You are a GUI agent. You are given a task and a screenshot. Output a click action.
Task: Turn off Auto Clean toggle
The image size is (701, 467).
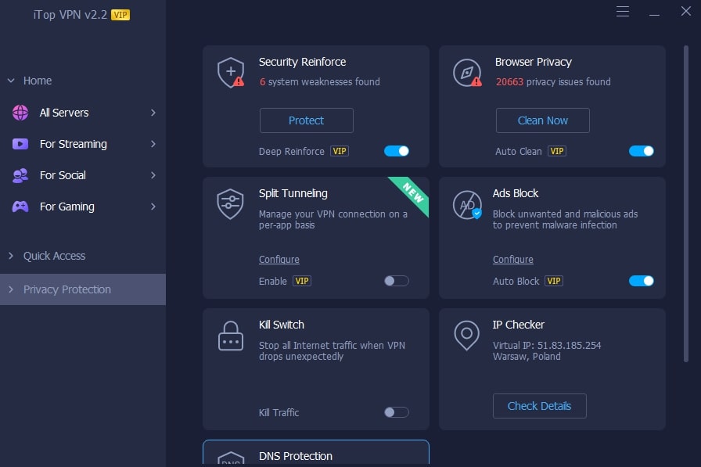pyautogui.click(x=642, y=151)
